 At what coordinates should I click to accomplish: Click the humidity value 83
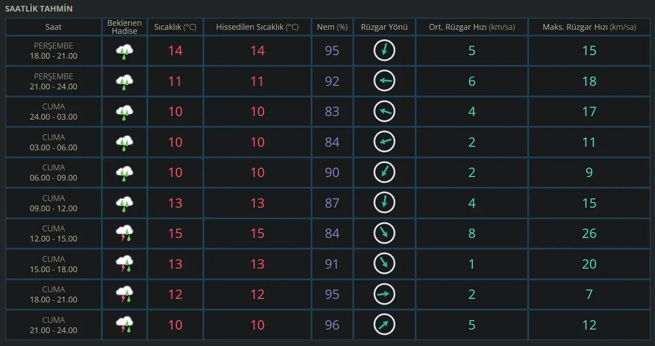332,112
